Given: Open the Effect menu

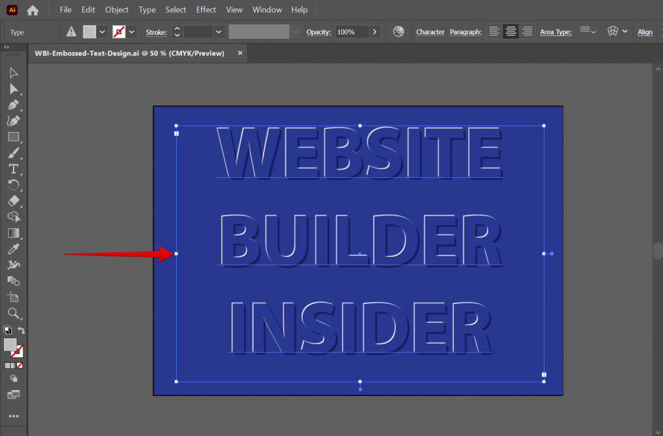Looking at the screenshot, I should tap(206, 10).
